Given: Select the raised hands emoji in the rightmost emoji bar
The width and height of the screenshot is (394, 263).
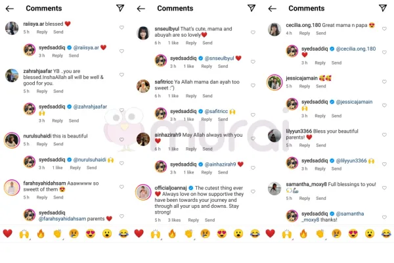Looking at the screenshot, I should click(x=287, y=234).
